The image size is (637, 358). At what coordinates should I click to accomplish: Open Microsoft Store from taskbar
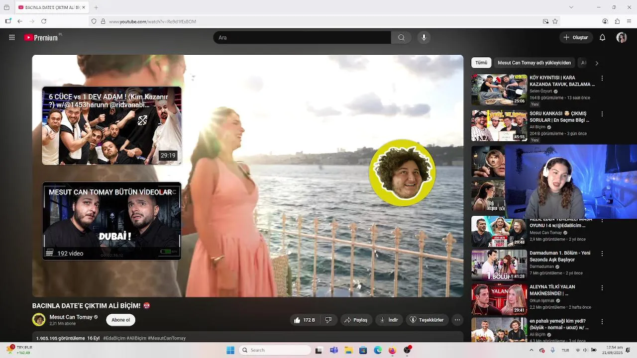tap(363, 350)
